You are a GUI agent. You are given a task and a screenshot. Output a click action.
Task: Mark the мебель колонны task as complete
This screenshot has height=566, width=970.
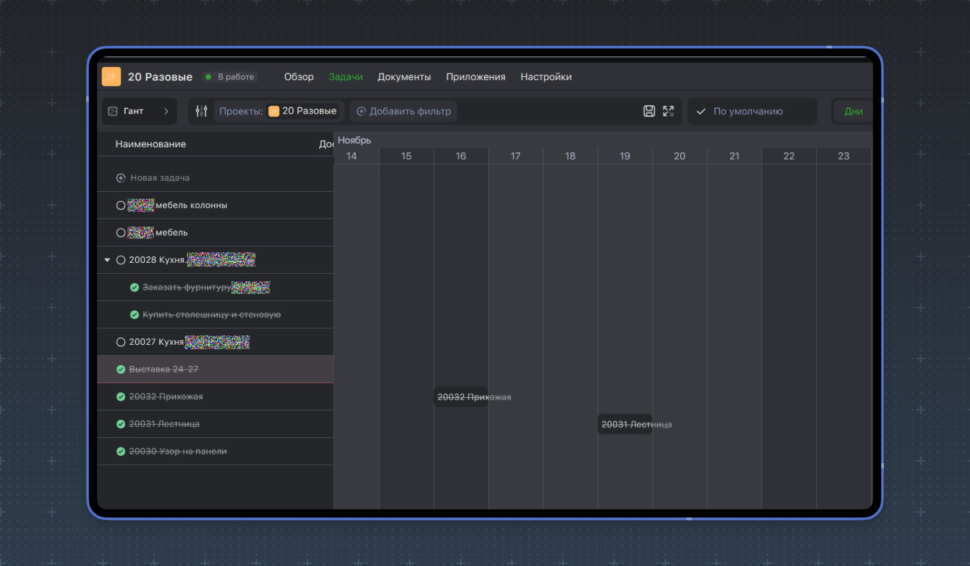coord(121,205)
